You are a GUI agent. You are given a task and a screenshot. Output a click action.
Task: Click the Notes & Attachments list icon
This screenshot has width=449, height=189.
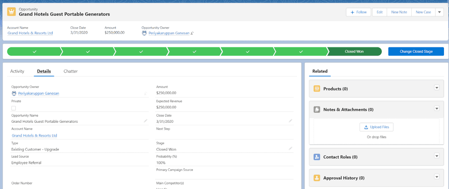pos(317,109)
